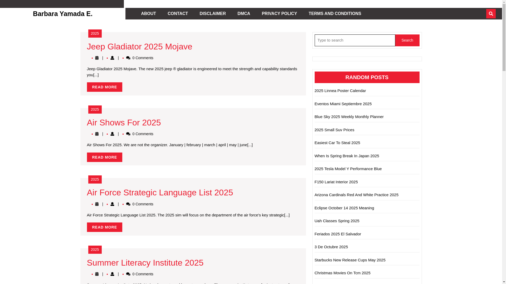Image resolution: width=506 pixels, height=284 pixels.
Task: Open F150 Lariat Interior 2025 post
Action: click(x=336, y=182)
